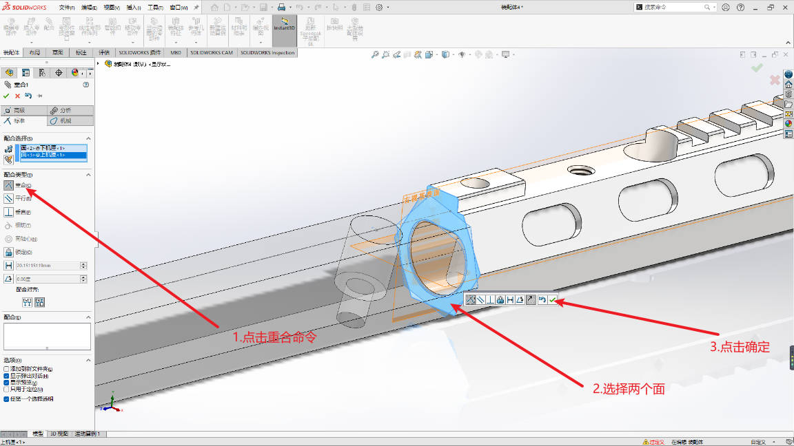Open the 分析 mates tab
This screenshot has width=794, height=446.
pos(70,110)
